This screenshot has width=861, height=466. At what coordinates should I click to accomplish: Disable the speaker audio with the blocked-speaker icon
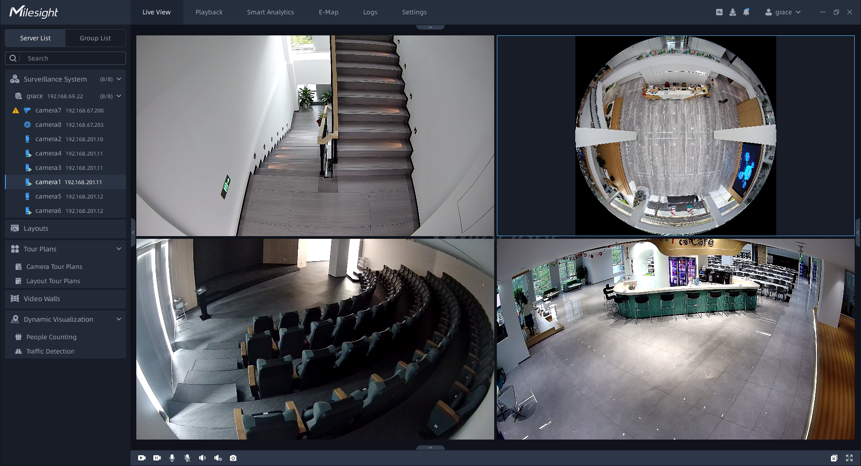tap(218, 458)
